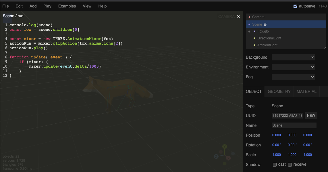Open the Background dropdown
328x172 pixels.
pyautogui.click(x=293, y=58)
